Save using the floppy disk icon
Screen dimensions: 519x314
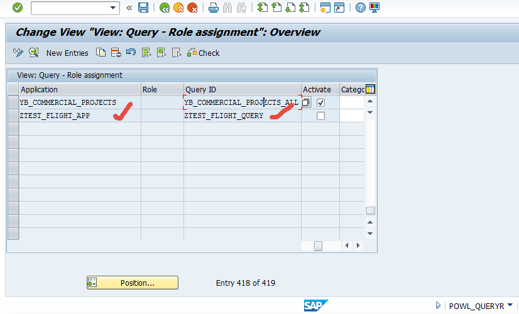pos(143,8)
